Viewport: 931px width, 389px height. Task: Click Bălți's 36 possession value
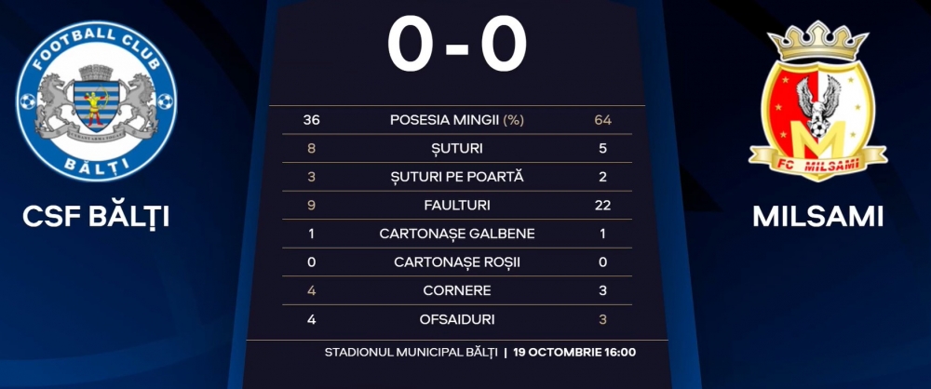(x=311, y=120)
